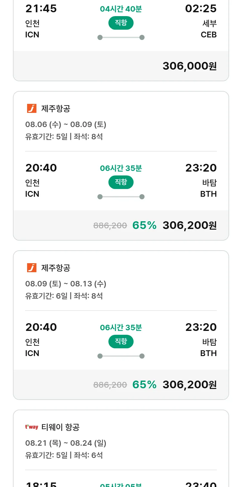
Task: Click the 08.09 (토) ~ 08.13 (수) date range
Action: pyautogui.click(x=66, y=284)
